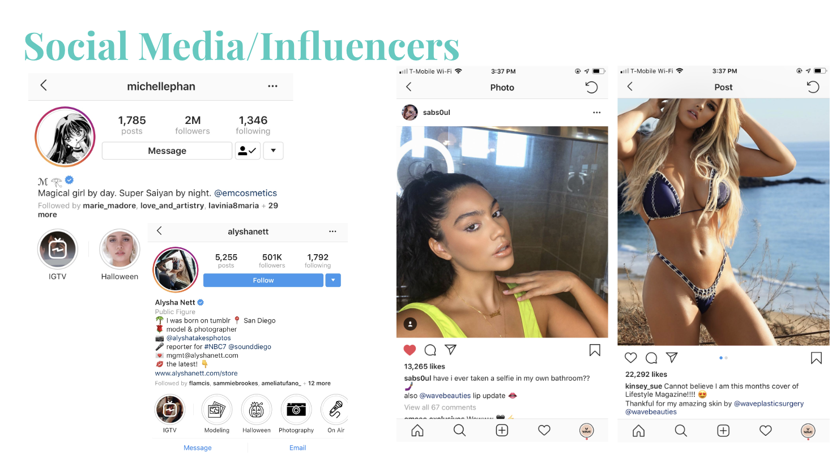Image resolution: width=836 pixels, height=472 pixels.
Task: Refresh the Photo screen
Action: click(591, 87)
